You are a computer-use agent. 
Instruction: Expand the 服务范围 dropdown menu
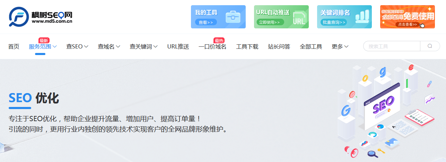click(x=43, y=46)
